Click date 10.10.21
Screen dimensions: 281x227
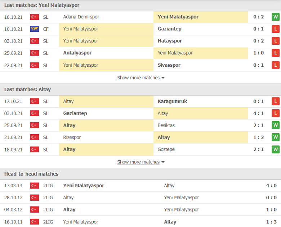point(13,29)
